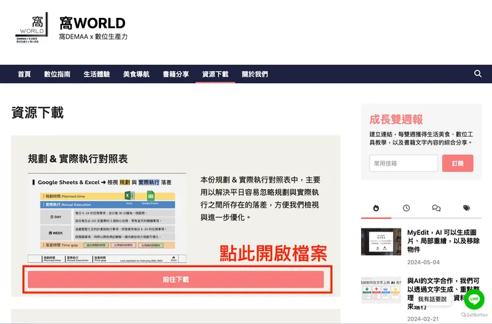This screenshot has height=324, width=492.
Task: Select the popular posts flame tab icon
Action: coord(376,208)
